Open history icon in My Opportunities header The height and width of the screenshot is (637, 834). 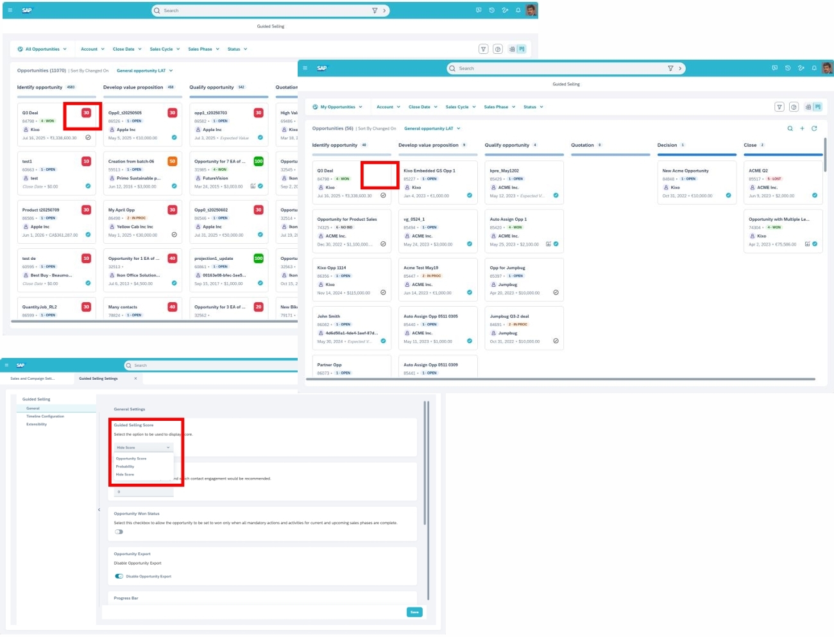(x=788, y=68)
